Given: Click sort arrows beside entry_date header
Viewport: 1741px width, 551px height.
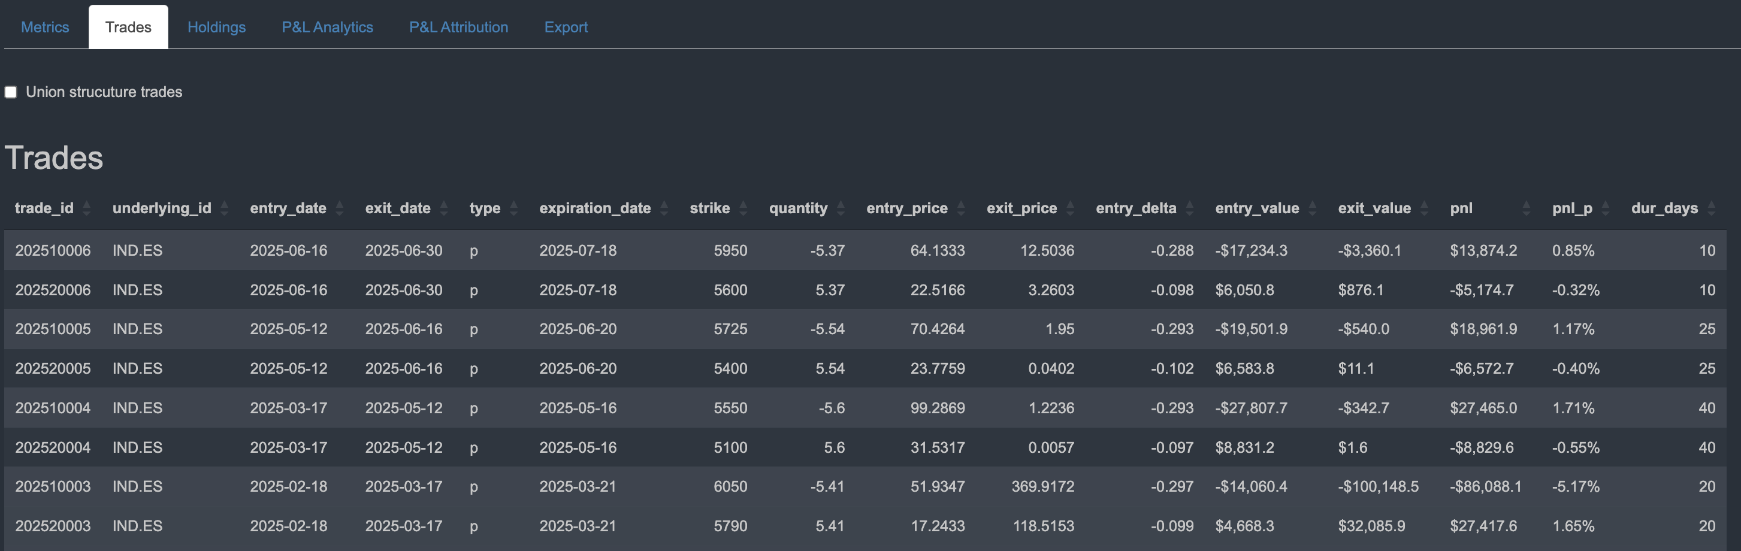Looking at the screenshot, I should pos(339,208).
